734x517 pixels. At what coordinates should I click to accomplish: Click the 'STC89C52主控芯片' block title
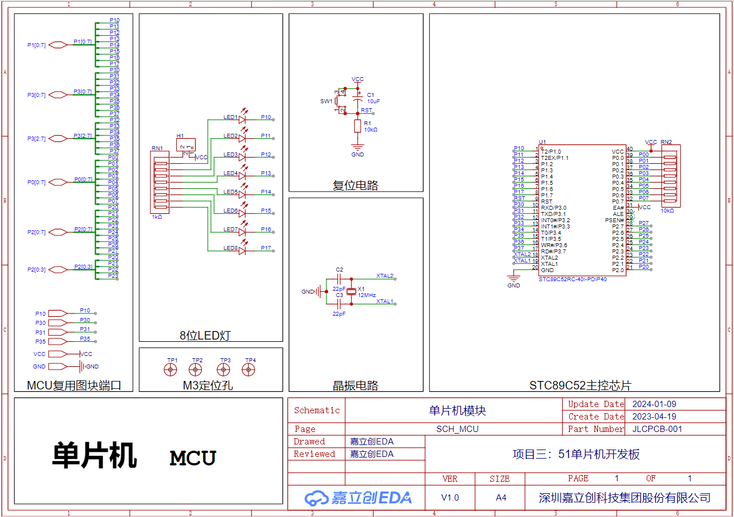coord(580,385)
